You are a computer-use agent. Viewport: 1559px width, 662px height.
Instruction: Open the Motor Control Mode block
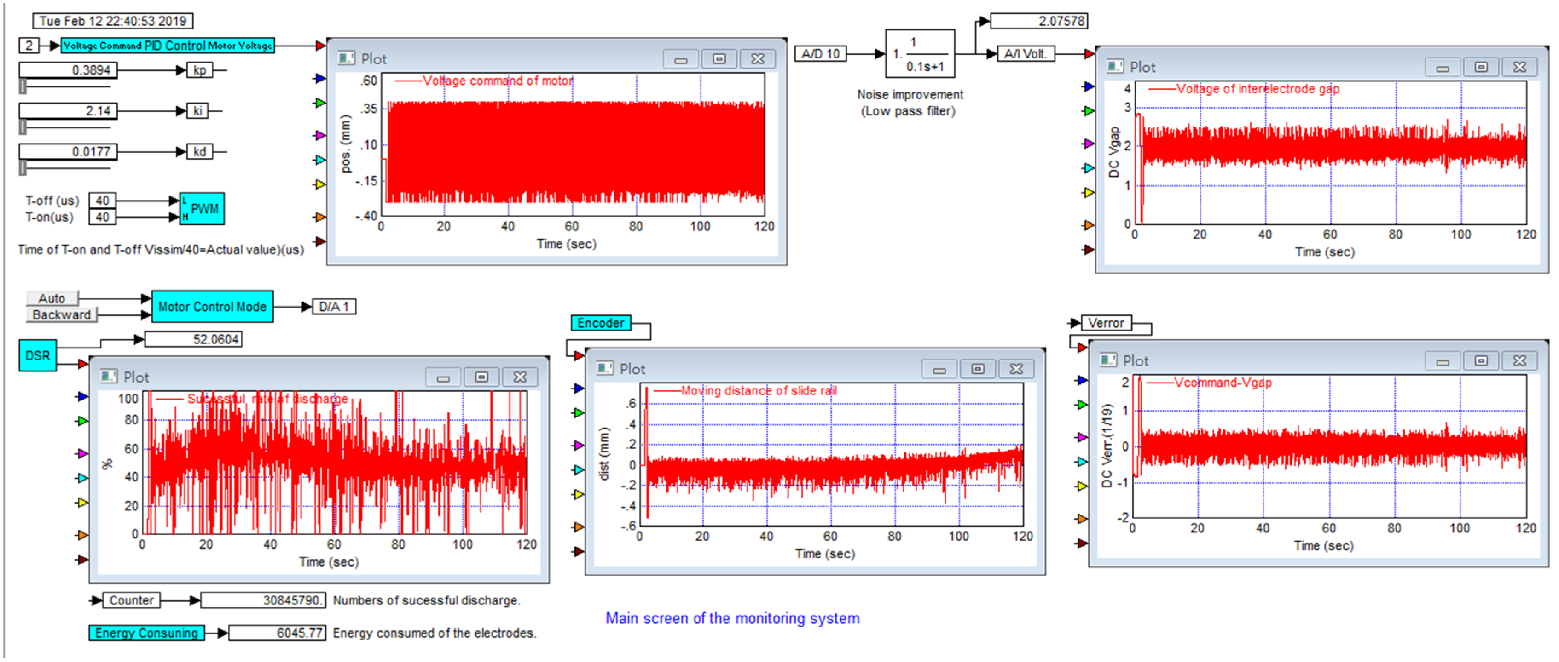tap(212, 307)
